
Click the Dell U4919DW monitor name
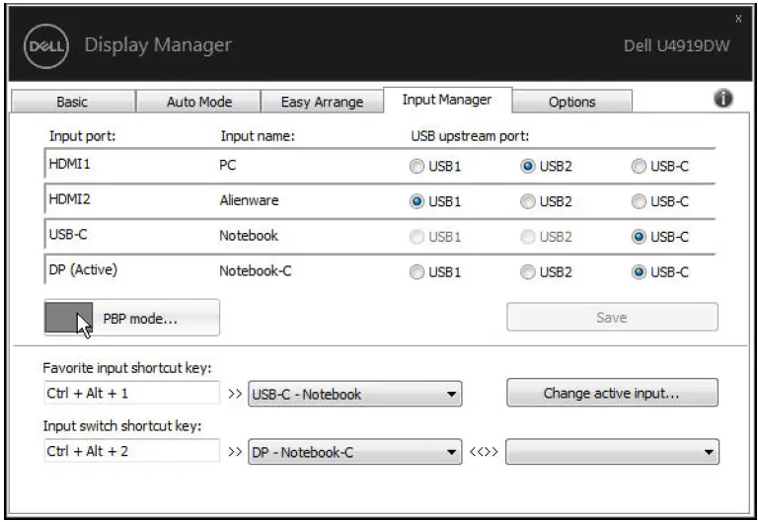point(676,46)
